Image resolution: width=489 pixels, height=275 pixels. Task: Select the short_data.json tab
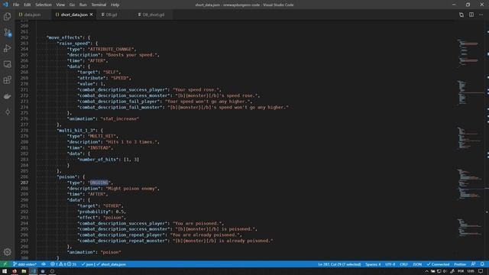click(x=74, y=15)
